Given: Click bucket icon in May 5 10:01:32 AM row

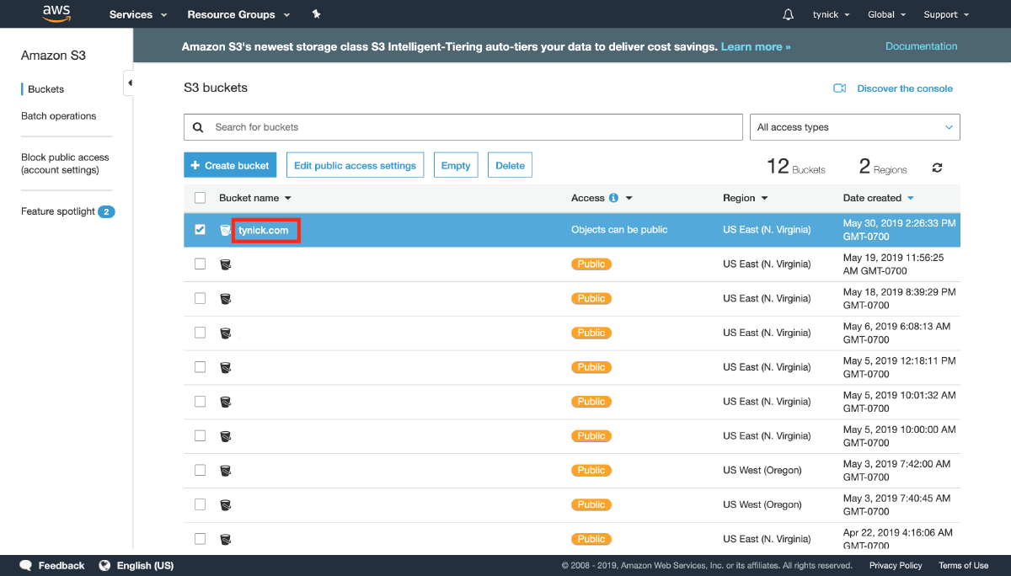Looking at the screenshot, I should [x=225, y=403].
